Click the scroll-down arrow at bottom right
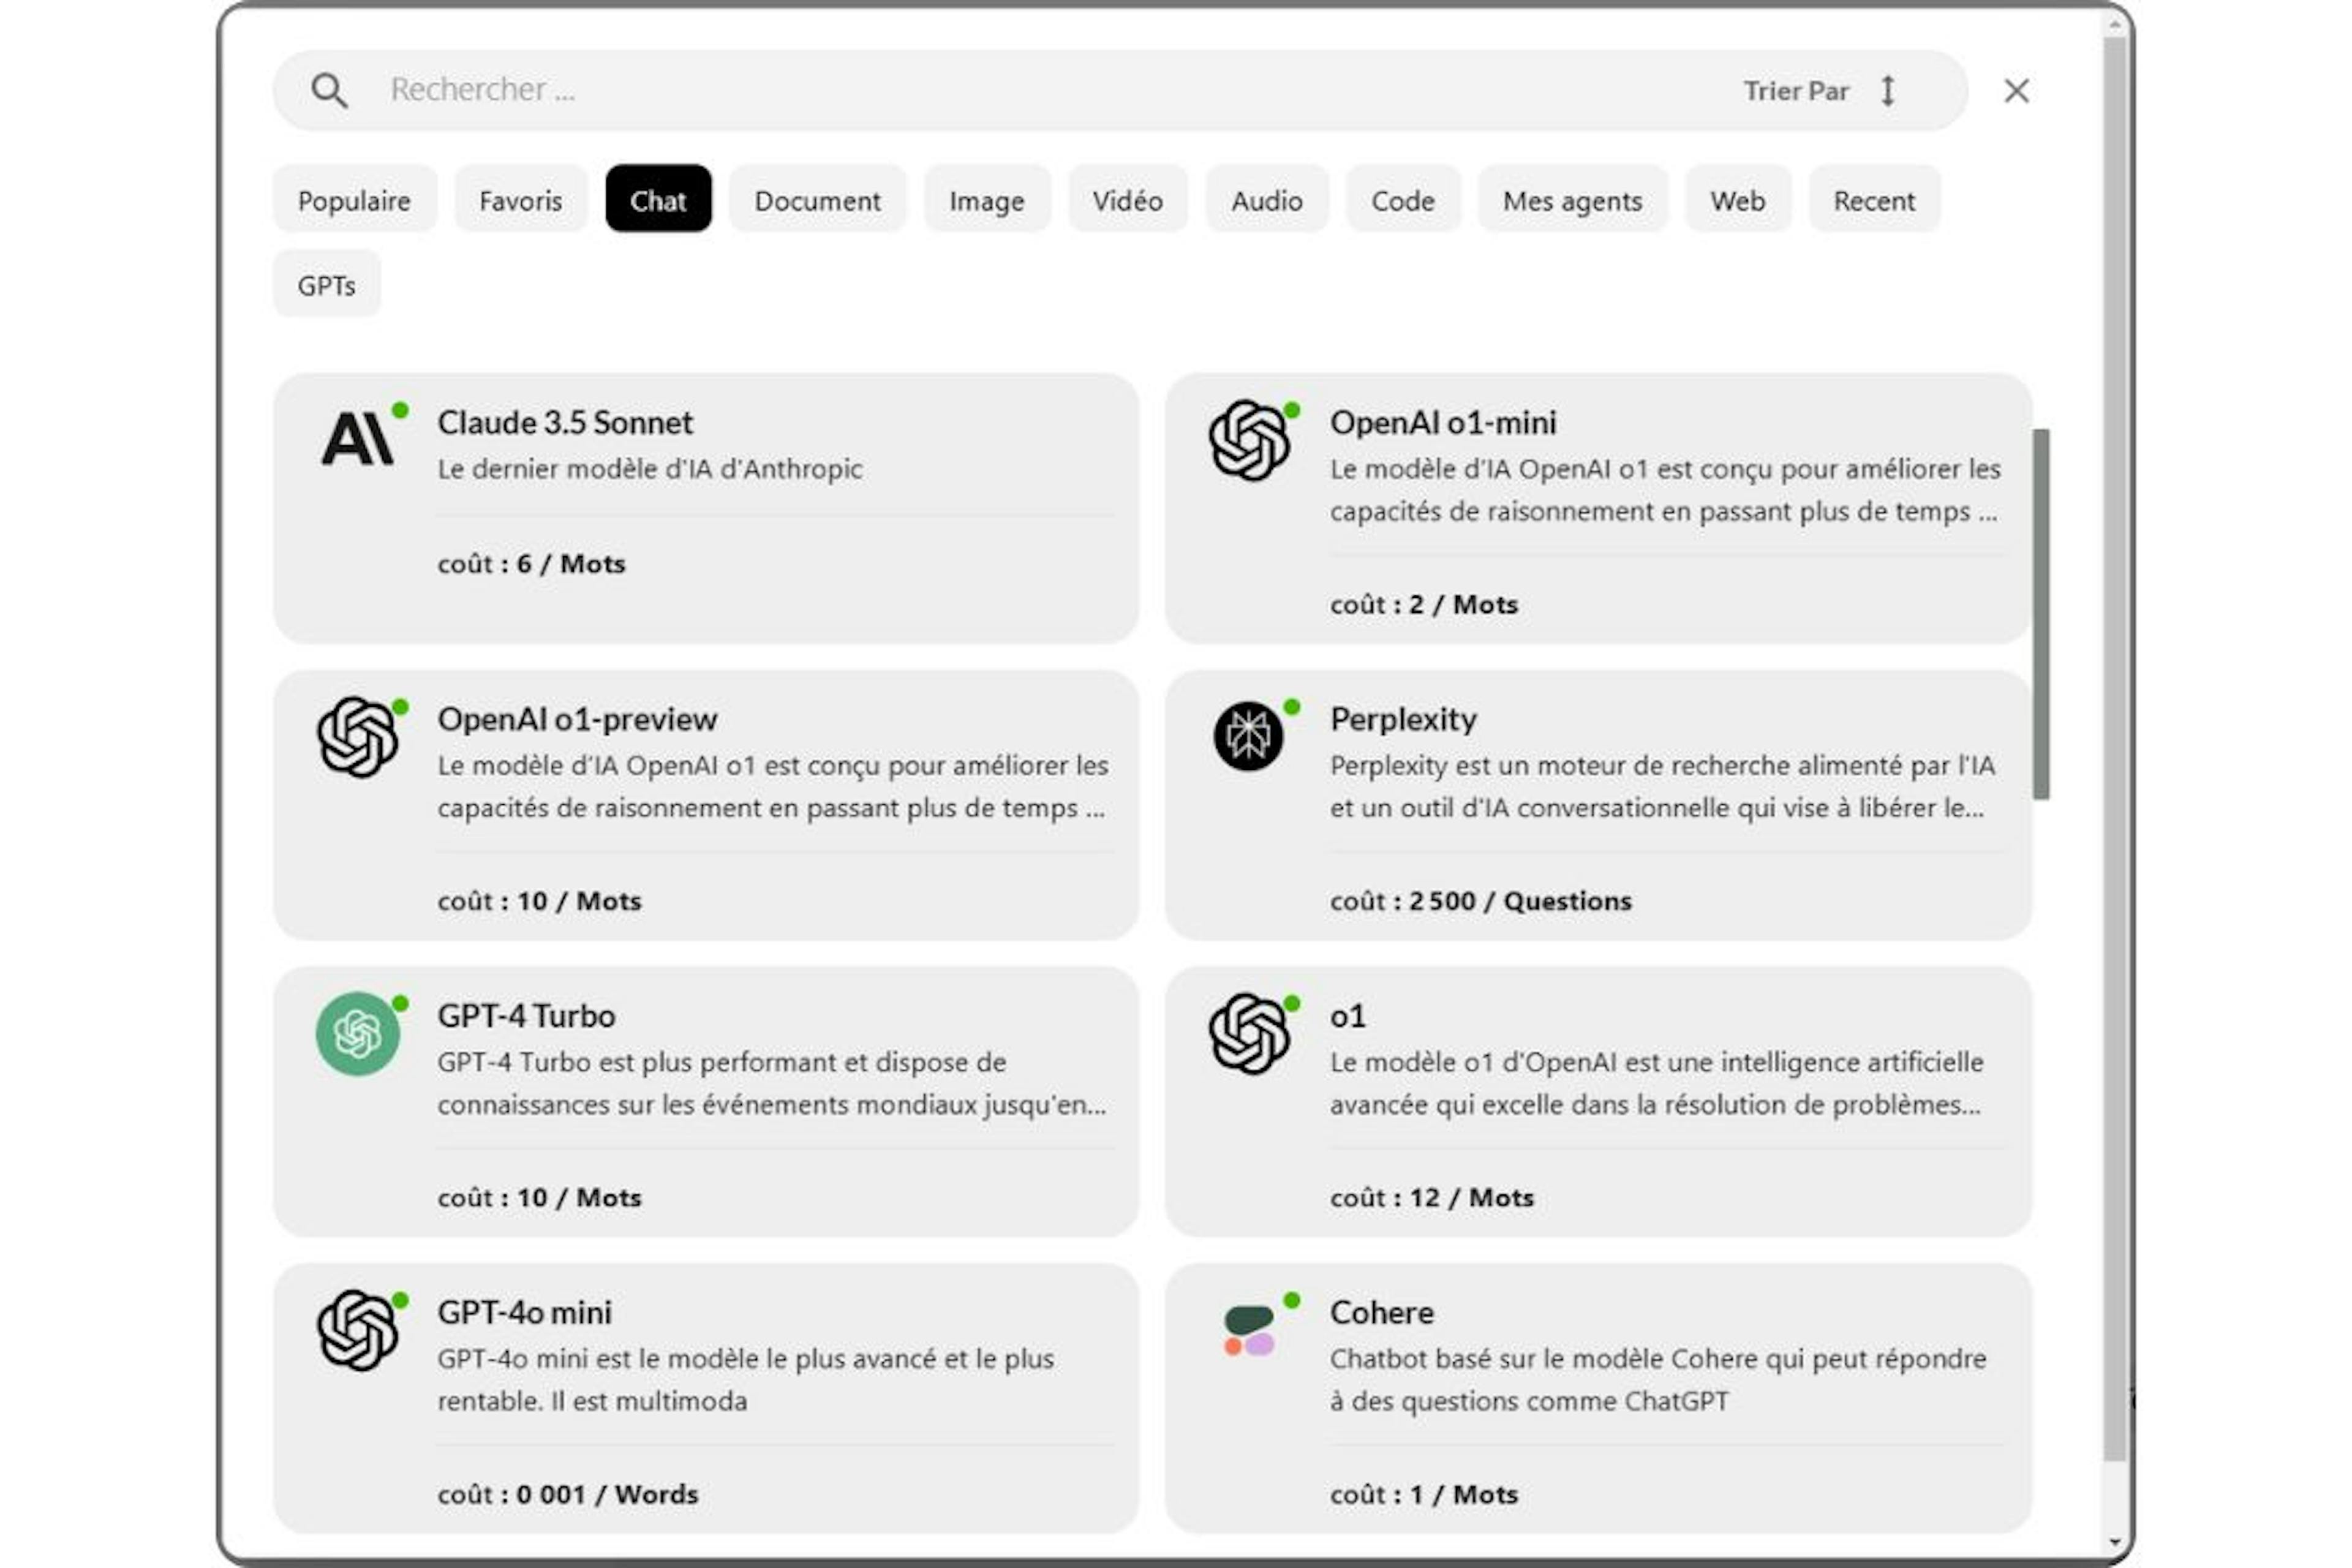 click(2114, 1544)
